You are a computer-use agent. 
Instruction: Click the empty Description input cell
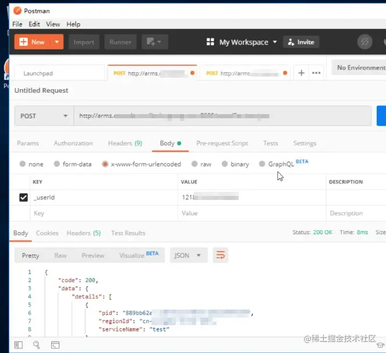[x=356, y=213]
